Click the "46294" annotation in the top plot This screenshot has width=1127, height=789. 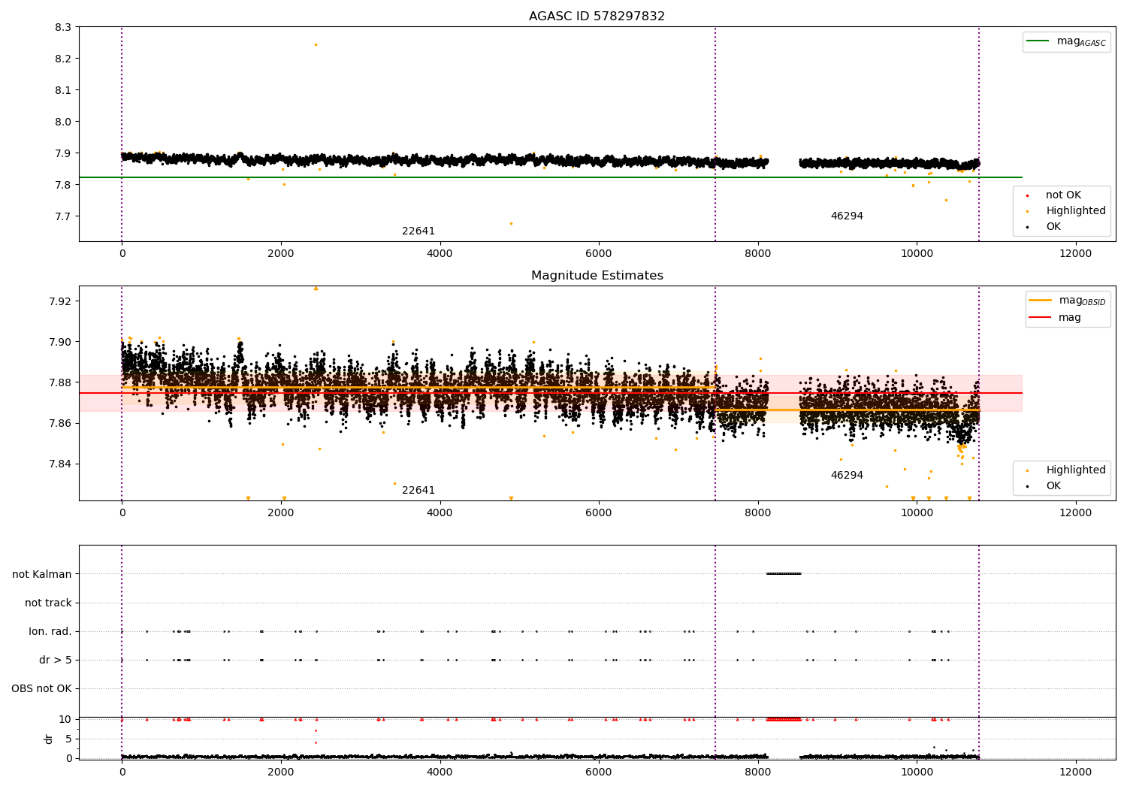click(x=847, y=216)
